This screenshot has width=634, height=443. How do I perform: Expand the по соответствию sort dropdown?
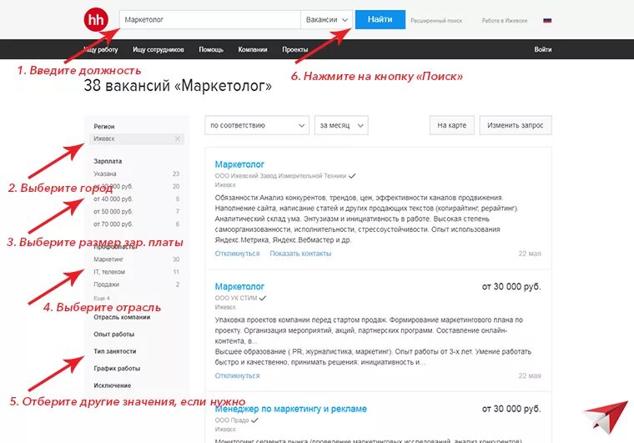257,125
